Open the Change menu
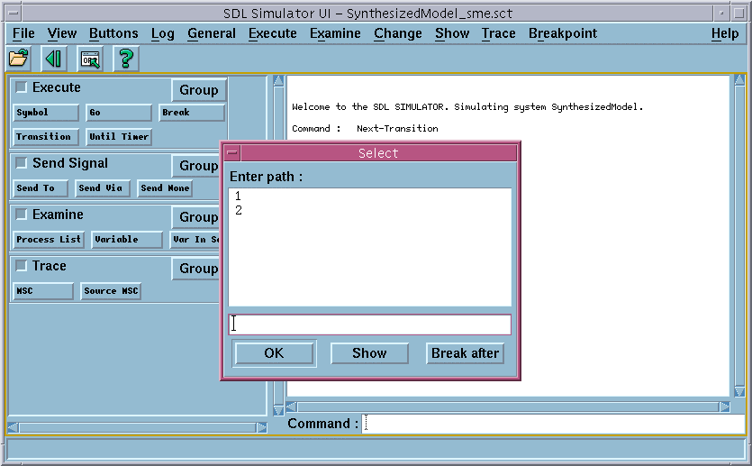 pos(398,33)
